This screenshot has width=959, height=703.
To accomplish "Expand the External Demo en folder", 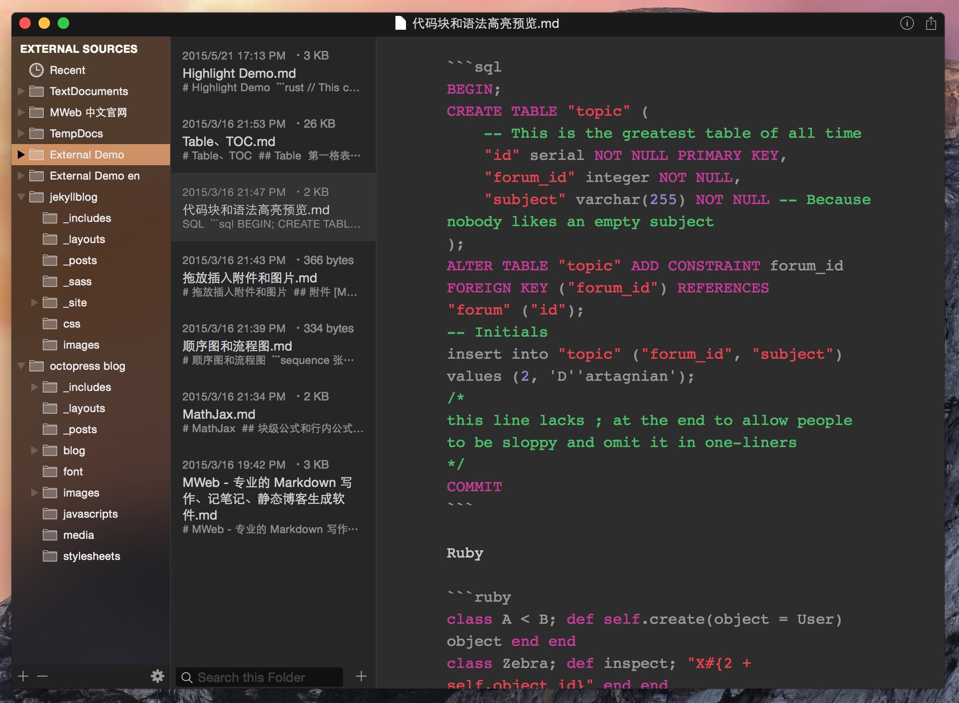I will pyautogui.click(x=21, y=176).
